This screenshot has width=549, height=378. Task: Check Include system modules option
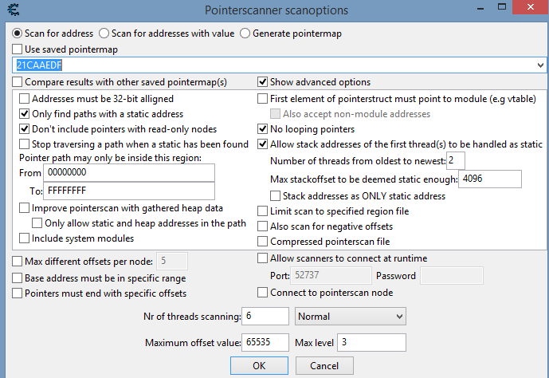coord(24,238)
